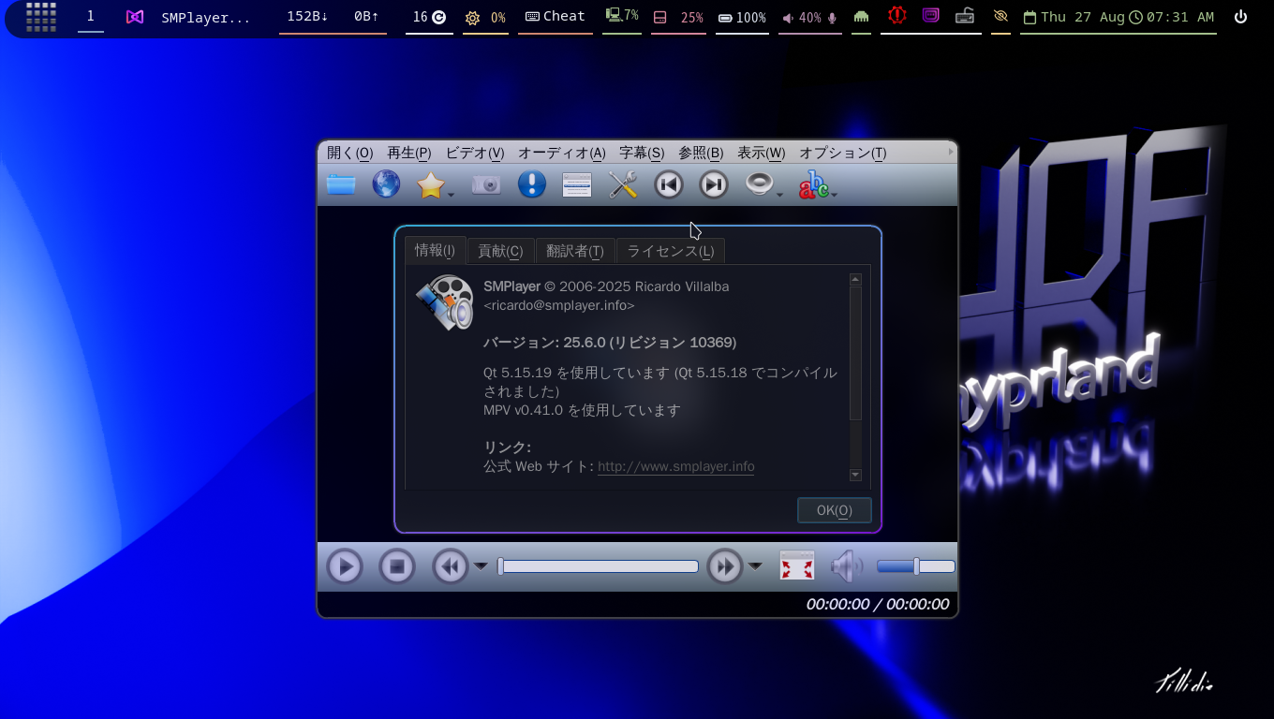
Task: Open the application grid launcher in top bar
Action: (x=41, y=17)
